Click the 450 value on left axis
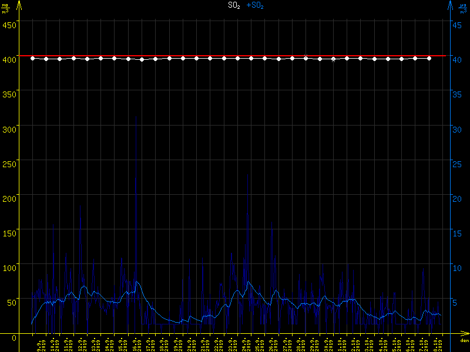This screenshot has height=352, width=470. tap(9, 24)
